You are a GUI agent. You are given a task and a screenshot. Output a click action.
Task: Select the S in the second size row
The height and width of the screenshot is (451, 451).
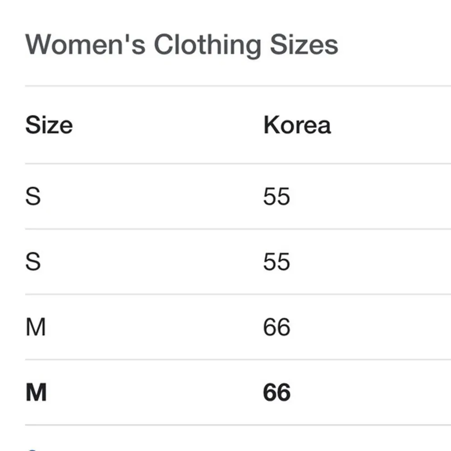[x=33, y=262]
